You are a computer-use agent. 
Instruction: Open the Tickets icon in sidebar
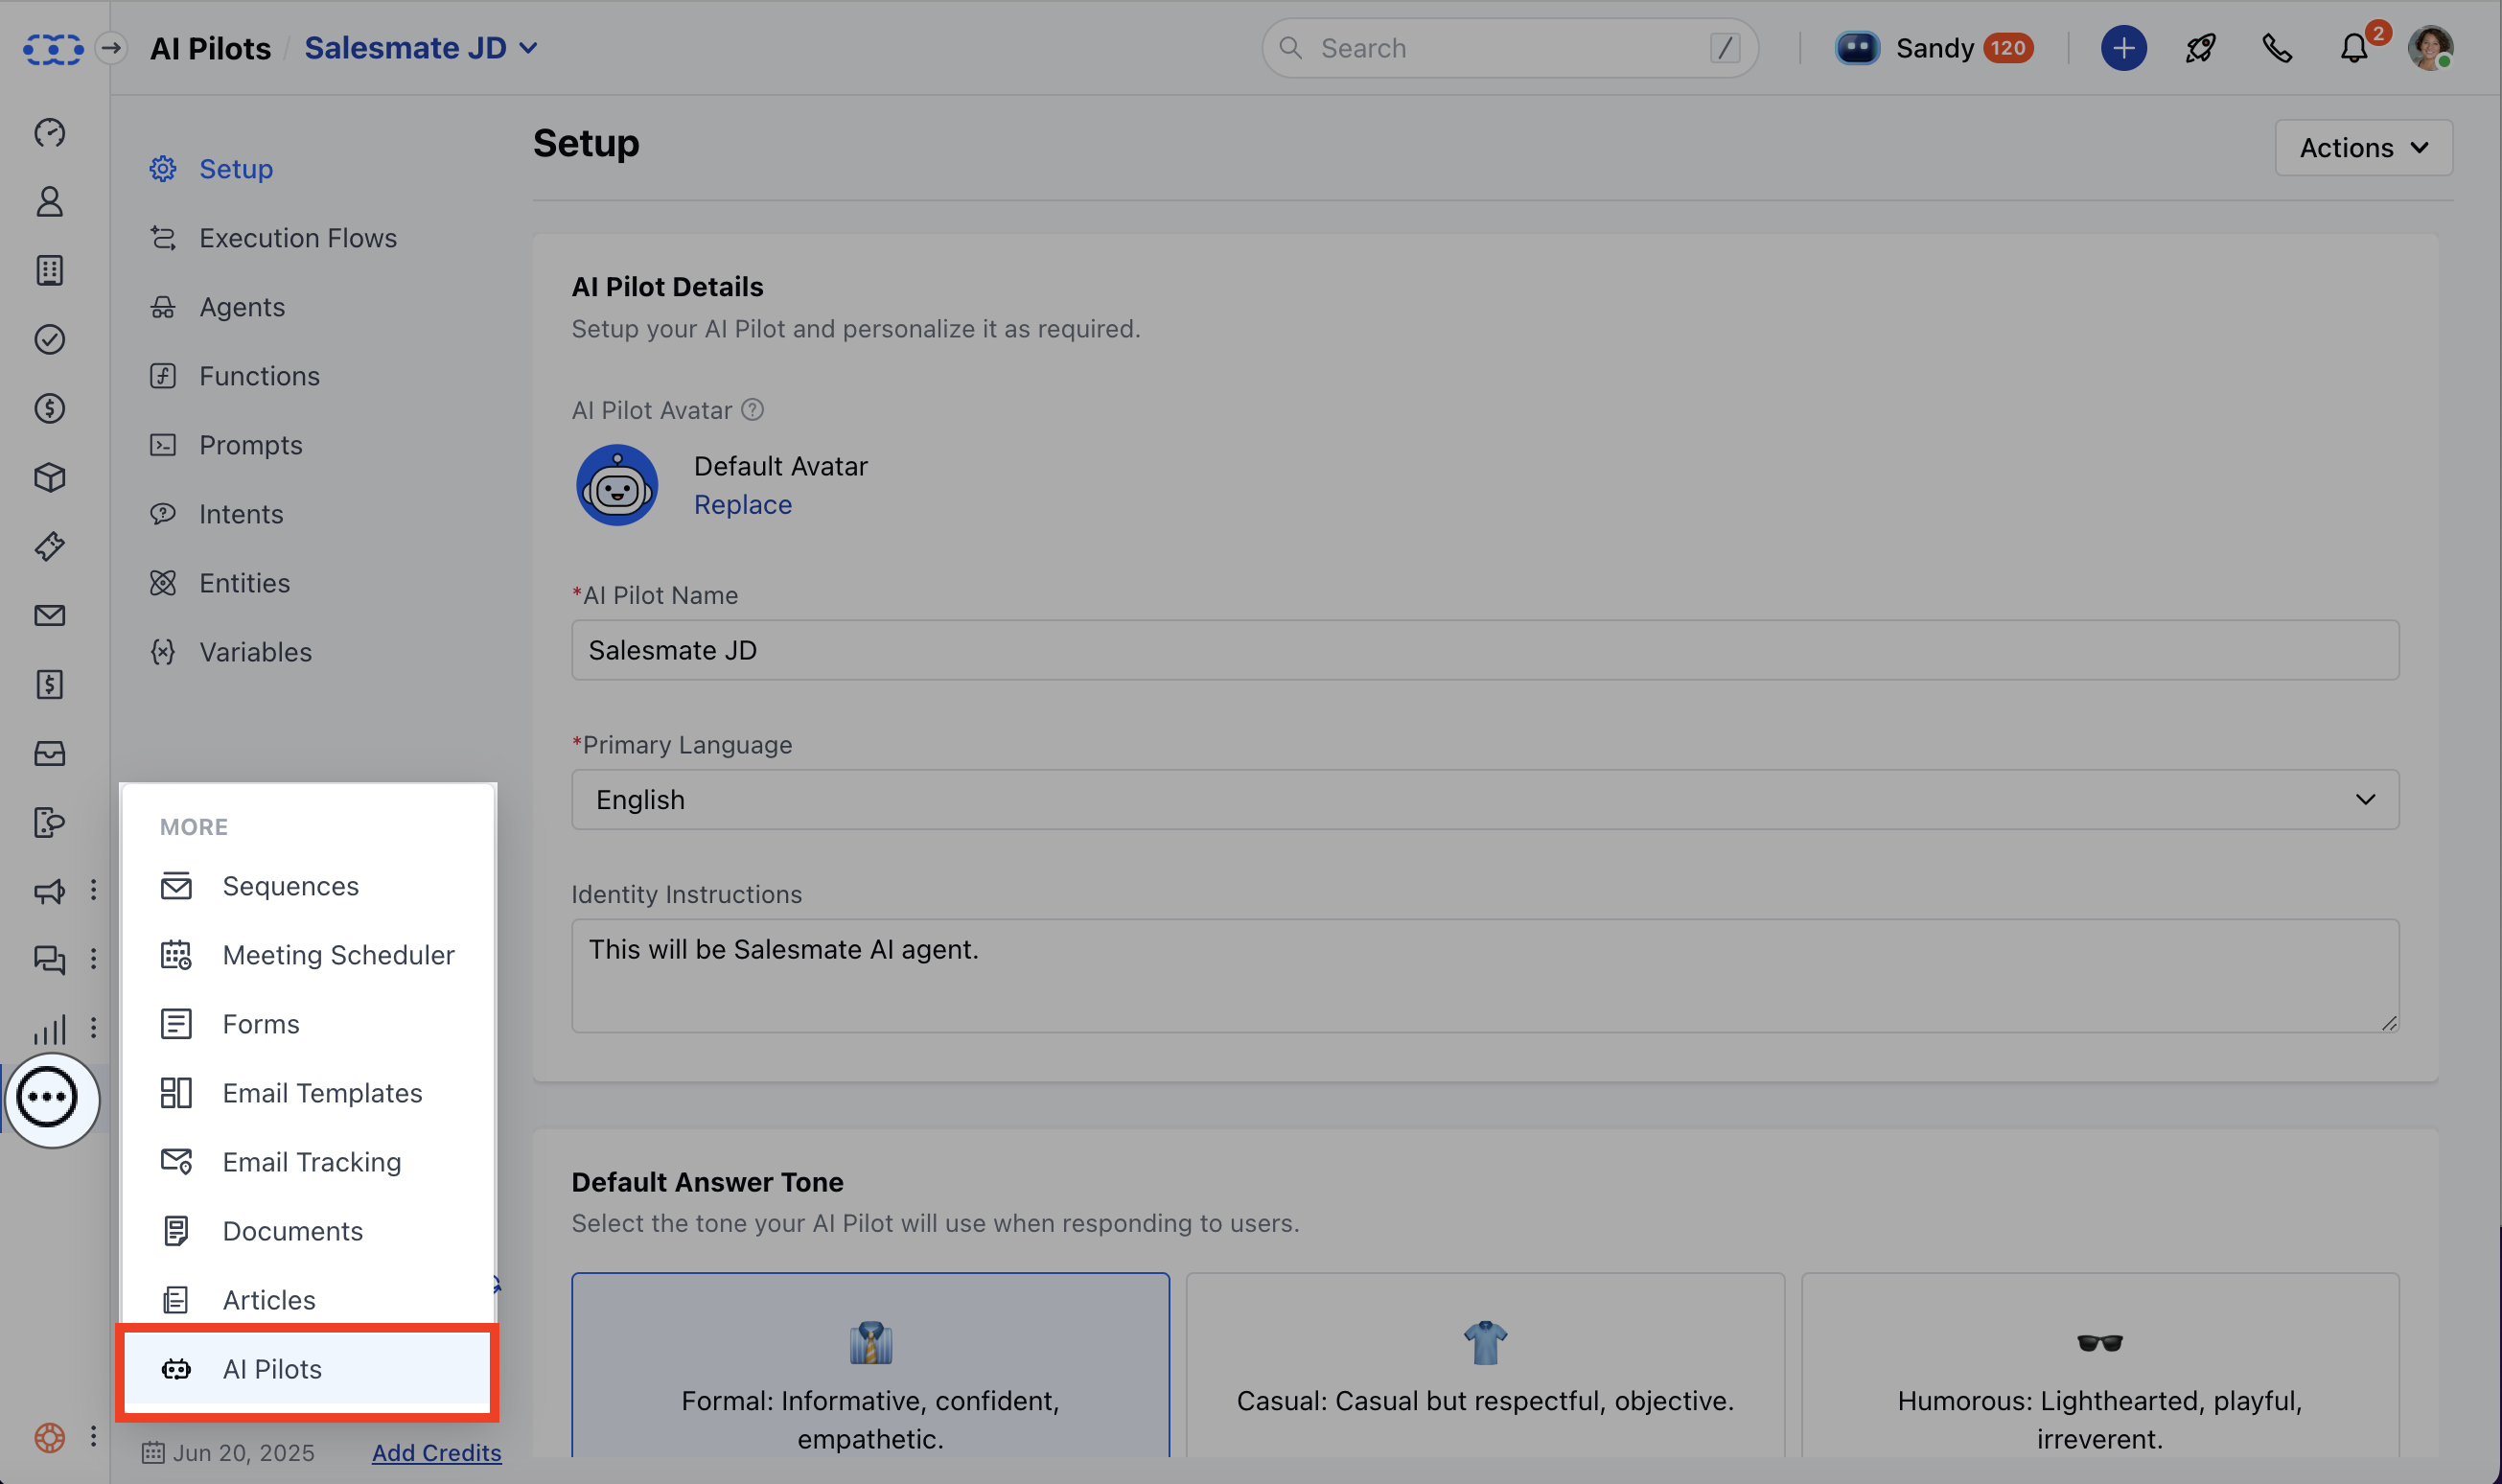[x=49, y=547]
